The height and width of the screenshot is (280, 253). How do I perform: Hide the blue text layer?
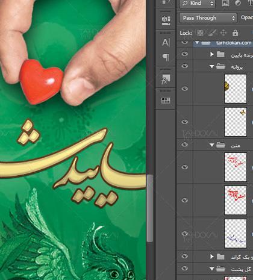[x=185, y=233]
